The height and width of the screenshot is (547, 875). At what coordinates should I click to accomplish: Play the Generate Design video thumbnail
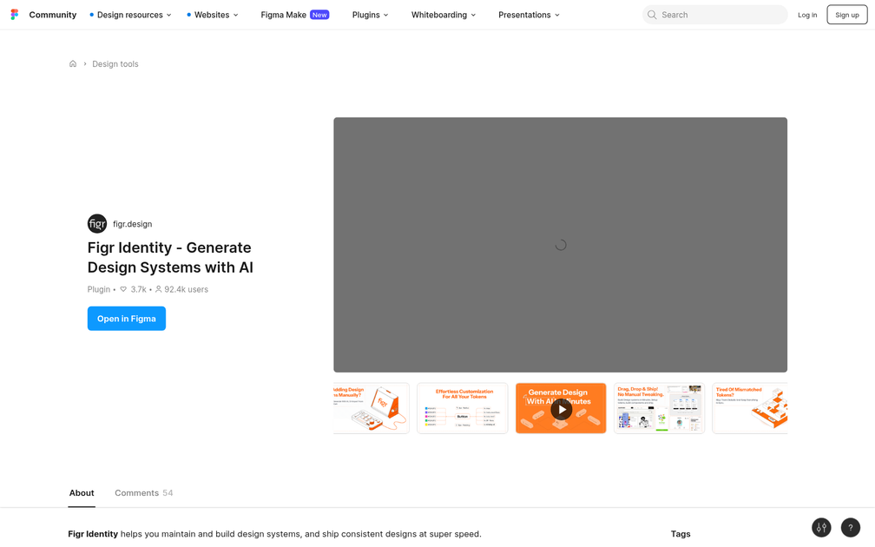(x=561, y=408)
